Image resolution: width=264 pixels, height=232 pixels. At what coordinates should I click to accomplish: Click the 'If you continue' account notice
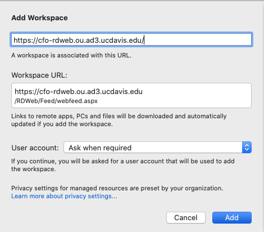123,165
